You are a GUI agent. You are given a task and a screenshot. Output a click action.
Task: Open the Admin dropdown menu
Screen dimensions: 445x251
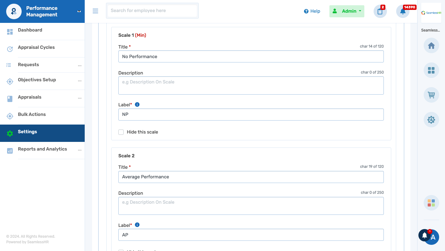pos(347,11)
